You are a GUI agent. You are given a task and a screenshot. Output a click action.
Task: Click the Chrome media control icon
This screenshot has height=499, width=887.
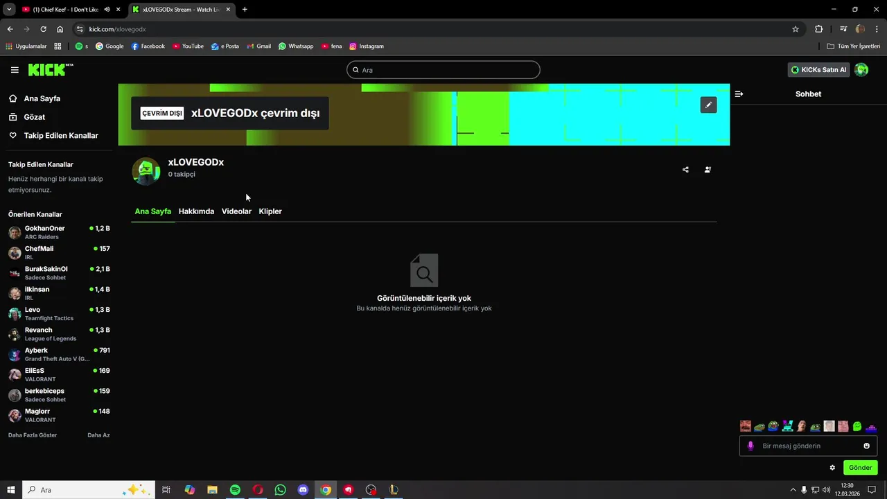point(843,29)
